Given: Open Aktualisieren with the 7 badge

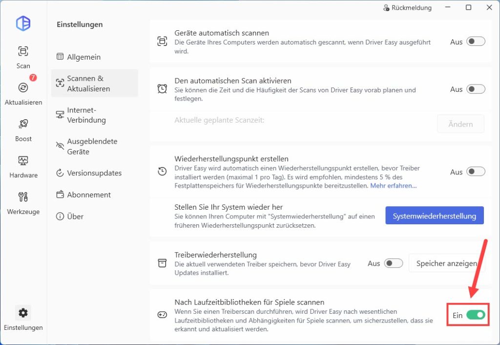Looking at the screenshot, I should click(23, 93).
